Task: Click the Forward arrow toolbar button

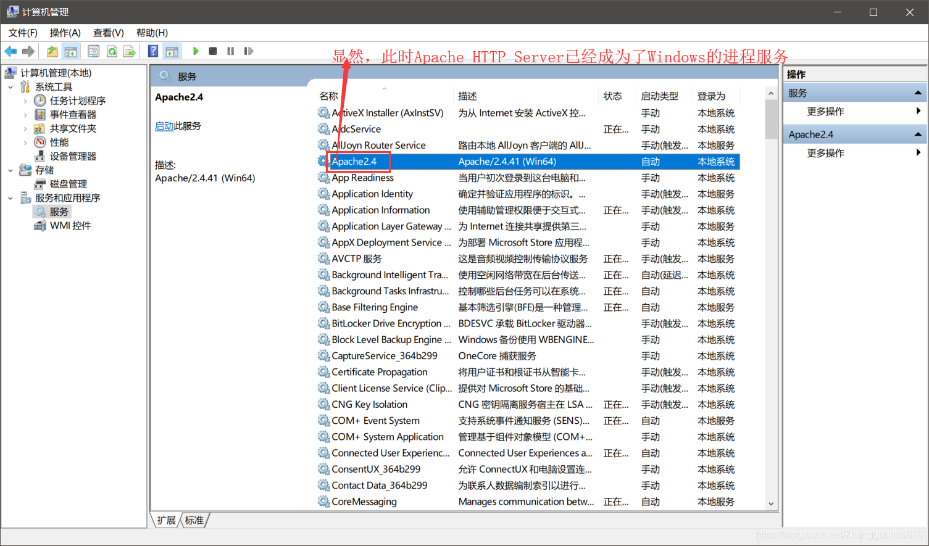Action: pyautogui.click(x=28, y=51)
